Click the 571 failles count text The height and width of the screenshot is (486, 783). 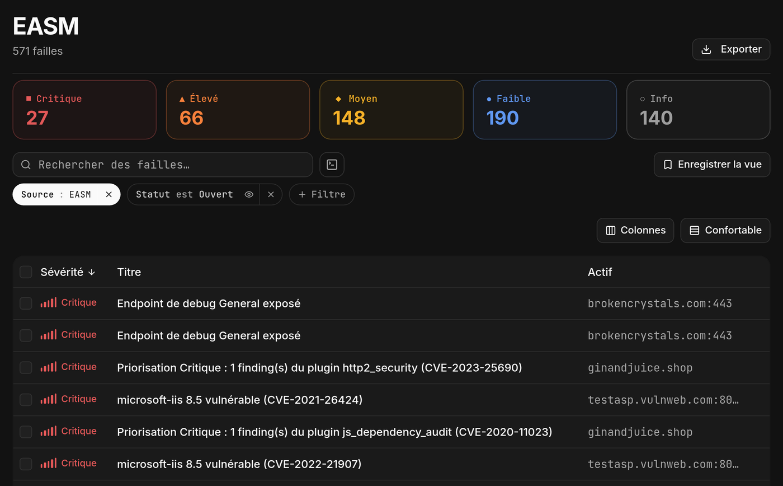(x=37, y=51)
